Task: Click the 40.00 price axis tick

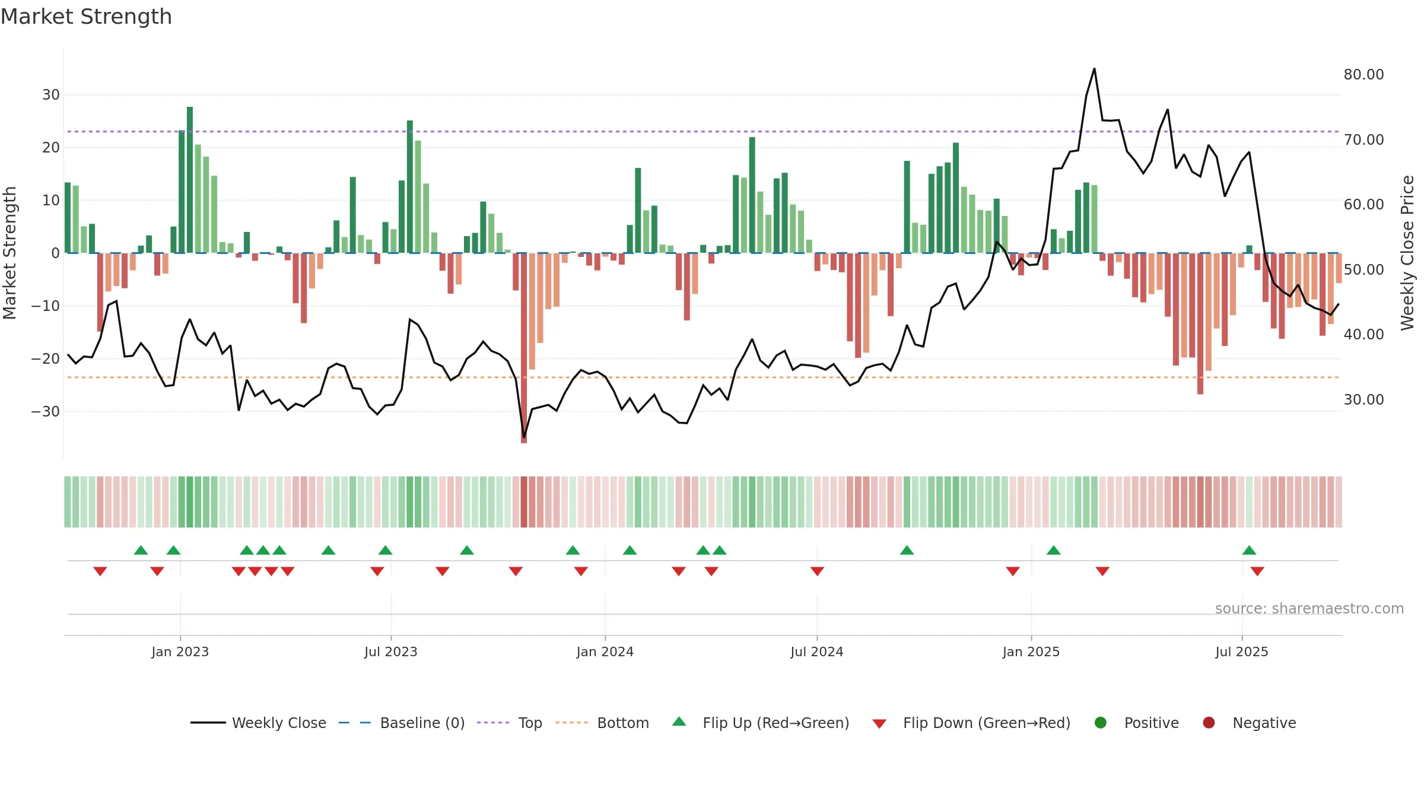Action: coord(1363,335)
